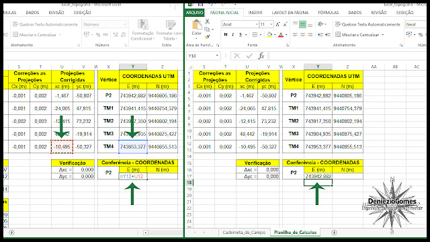Click the insert function fx icon

tap(261, 56)
